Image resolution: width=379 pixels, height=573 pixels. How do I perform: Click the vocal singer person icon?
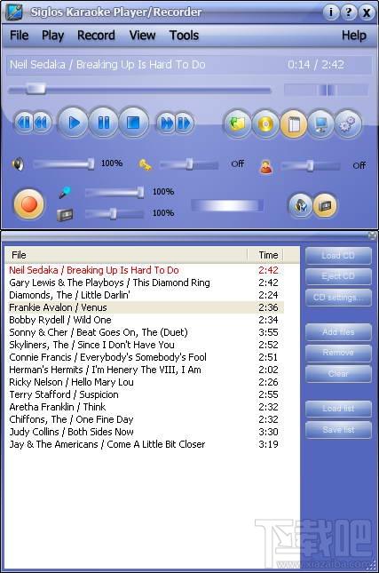pyautogui.click(x=265, y=167)
